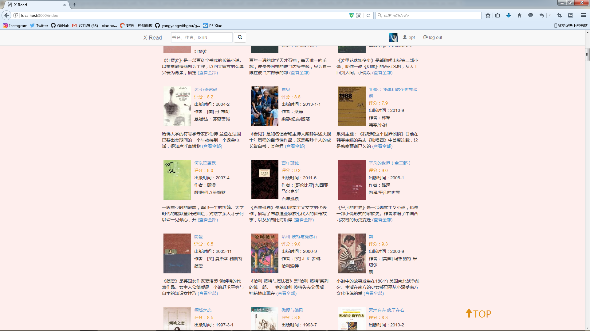This screenshot has height=331, width=590.
Task: Go to browser home page icon
Action: [520, 15]
